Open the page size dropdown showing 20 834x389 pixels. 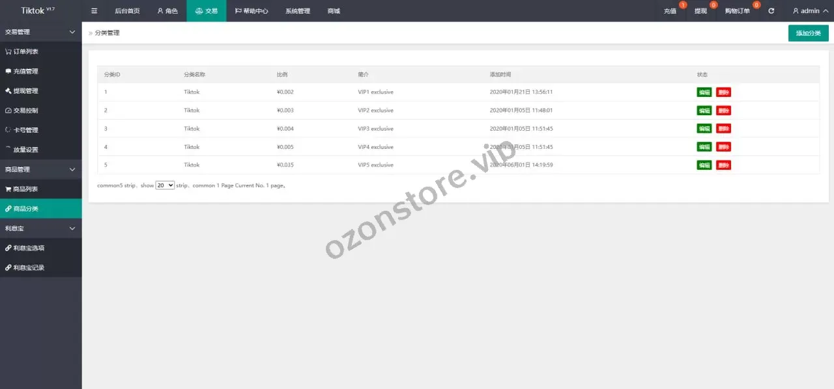(x=165, y=185)
